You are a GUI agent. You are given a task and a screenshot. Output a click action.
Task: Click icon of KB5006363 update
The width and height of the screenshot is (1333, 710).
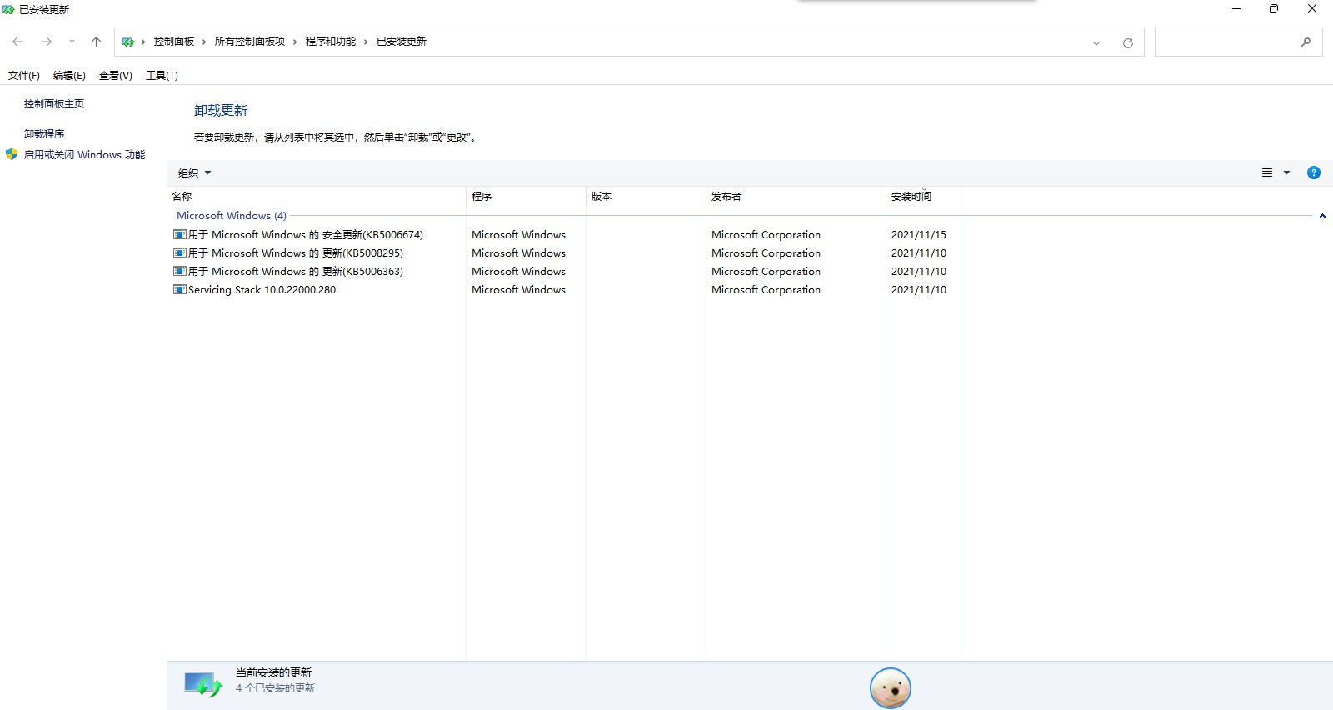[x=179, y=272]
